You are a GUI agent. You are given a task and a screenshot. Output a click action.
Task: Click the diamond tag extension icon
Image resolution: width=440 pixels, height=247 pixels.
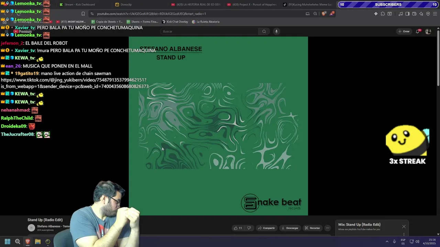pos(376,14)
